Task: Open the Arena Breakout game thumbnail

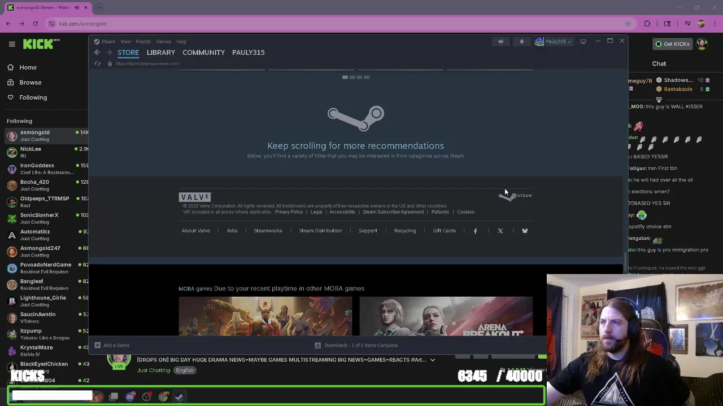Action: tap(446, 316)
